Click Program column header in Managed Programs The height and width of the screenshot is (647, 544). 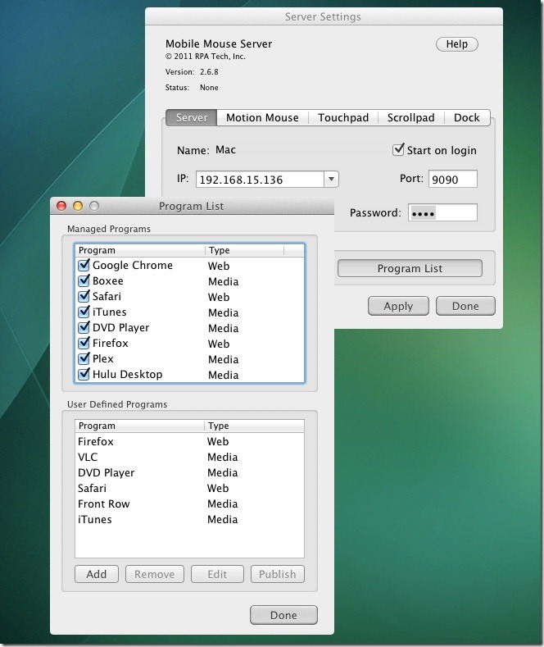[140, 250]
